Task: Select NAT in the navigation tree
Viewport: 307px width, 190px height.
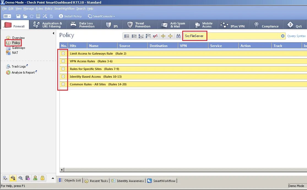Action: [x=15, y=52]
